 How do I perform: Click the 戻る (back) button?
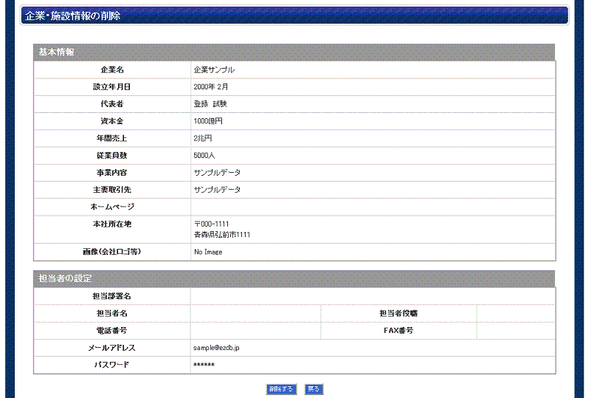tap(314, 389)
